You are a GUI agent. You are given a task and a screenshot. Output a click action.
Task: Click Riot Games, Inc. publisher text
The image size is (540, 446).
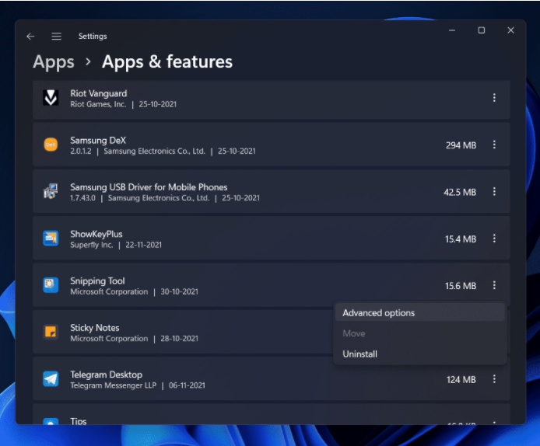98,104
